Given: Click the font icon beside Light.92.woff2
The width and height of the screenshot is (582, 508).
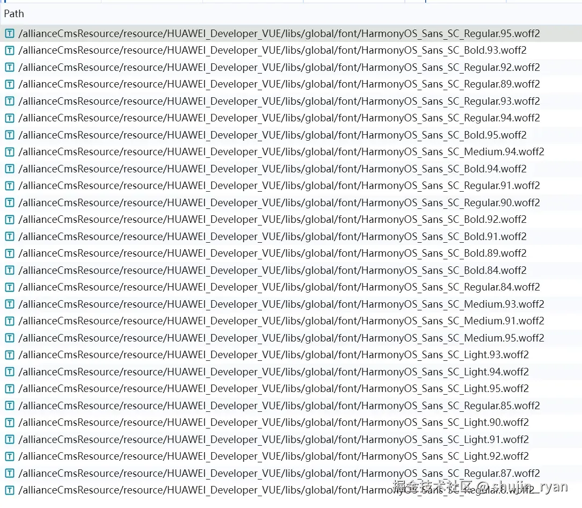Looking at the screenshot, I should coord(10,456).
